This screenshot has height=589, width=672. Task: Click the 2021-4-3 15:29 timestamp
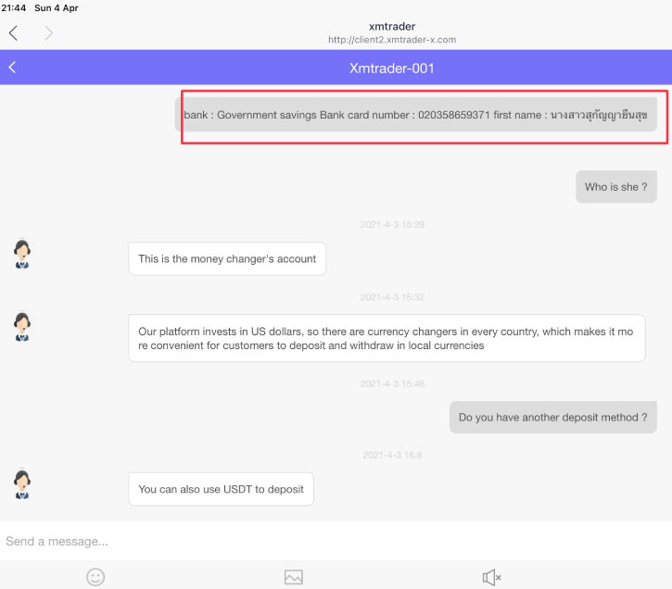click(x=392, y=225)
